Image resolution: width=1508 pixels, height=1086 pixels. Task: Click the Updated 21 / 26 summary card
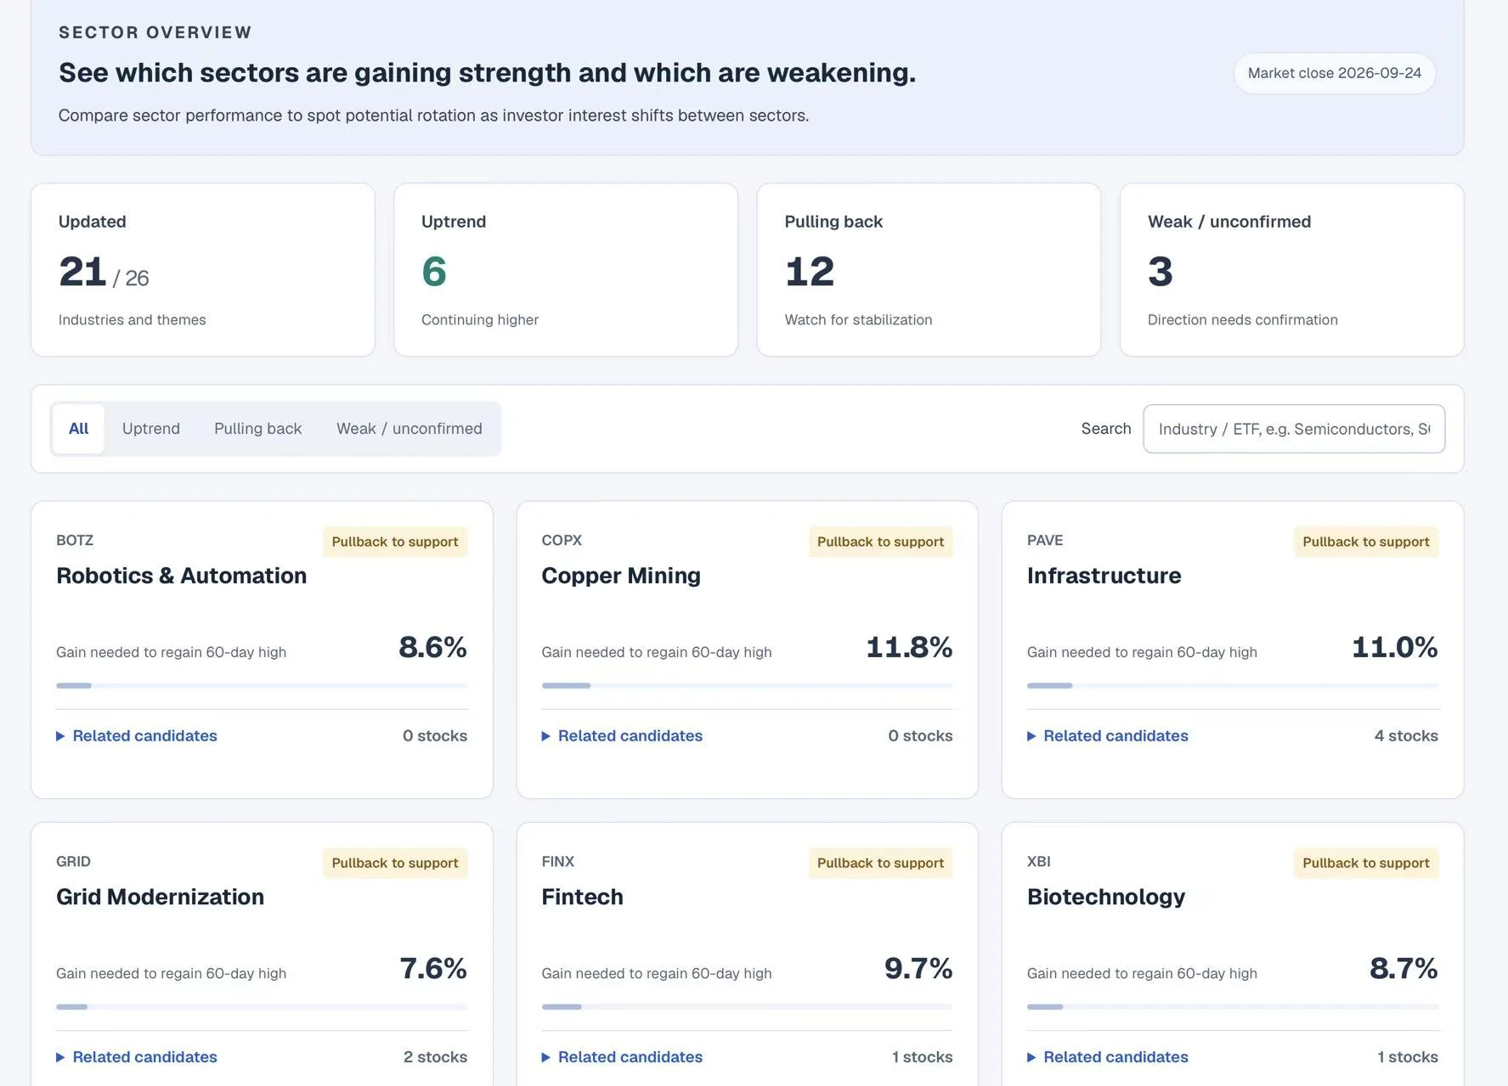click(x=203, y=270)
